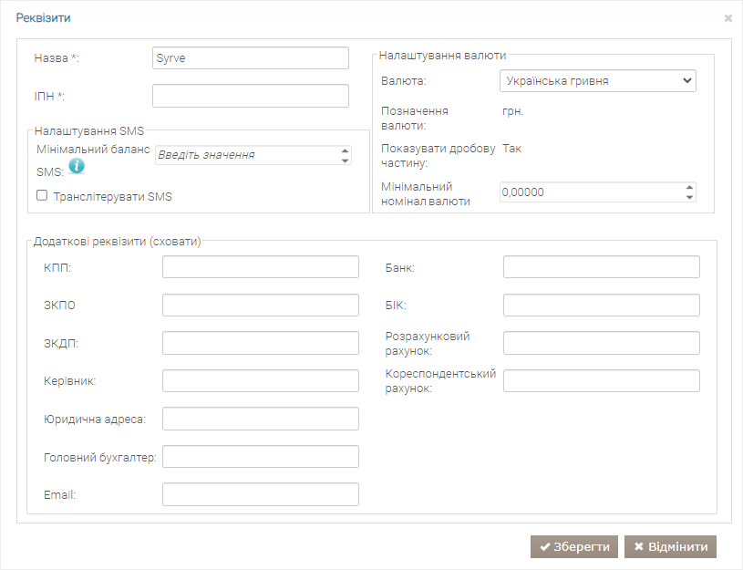Click the SMS balance info icon
The width and height of the screenshot is (743, 570).
pyautogui.click(x=77, y=166)
